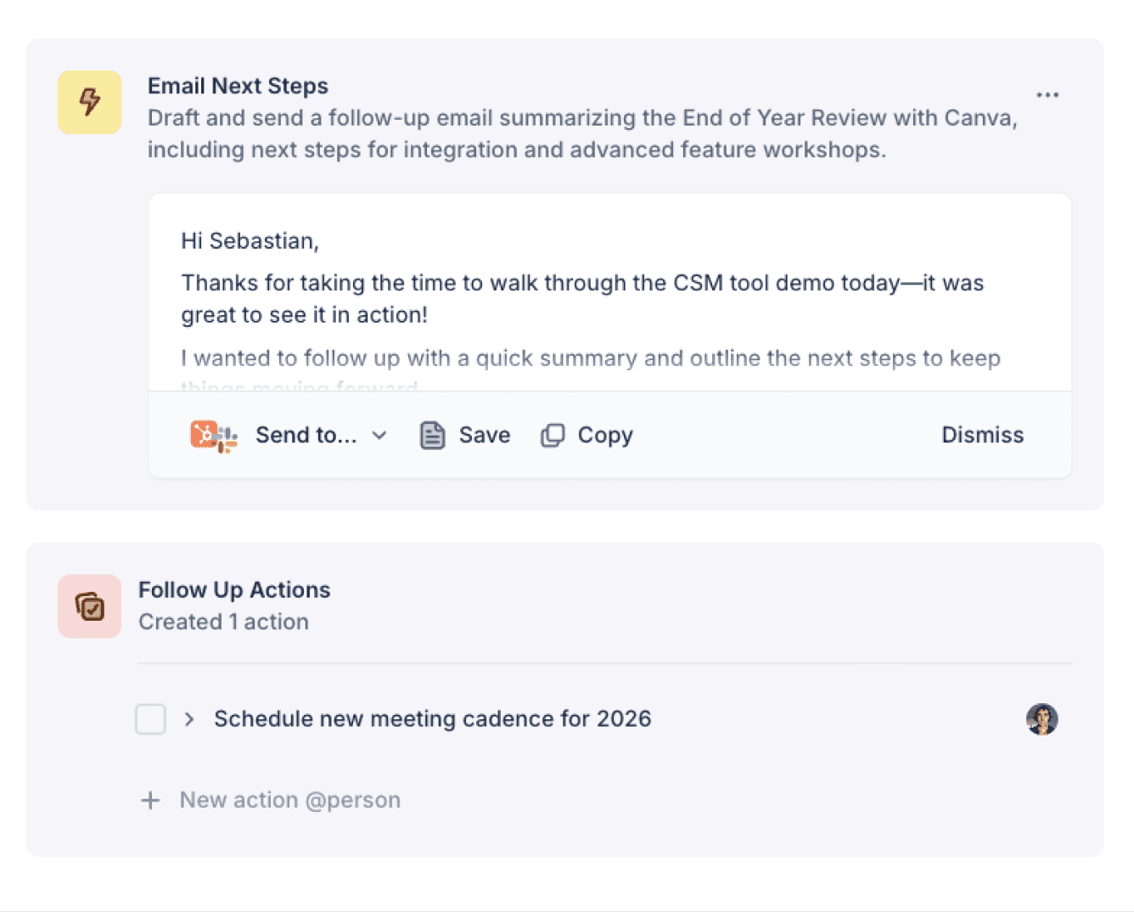
Task: Check off Schedule new meeting cadence action
Action: pyautogui.click(x=150, y=719)
